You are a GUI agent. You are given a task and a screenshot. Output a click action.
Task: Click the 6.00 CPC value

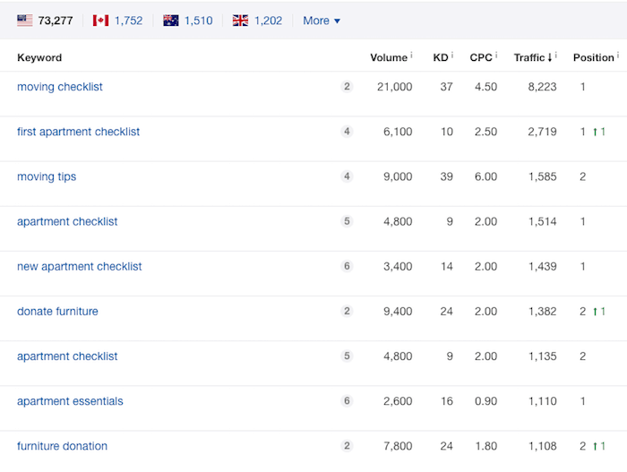tap(485, 176)
